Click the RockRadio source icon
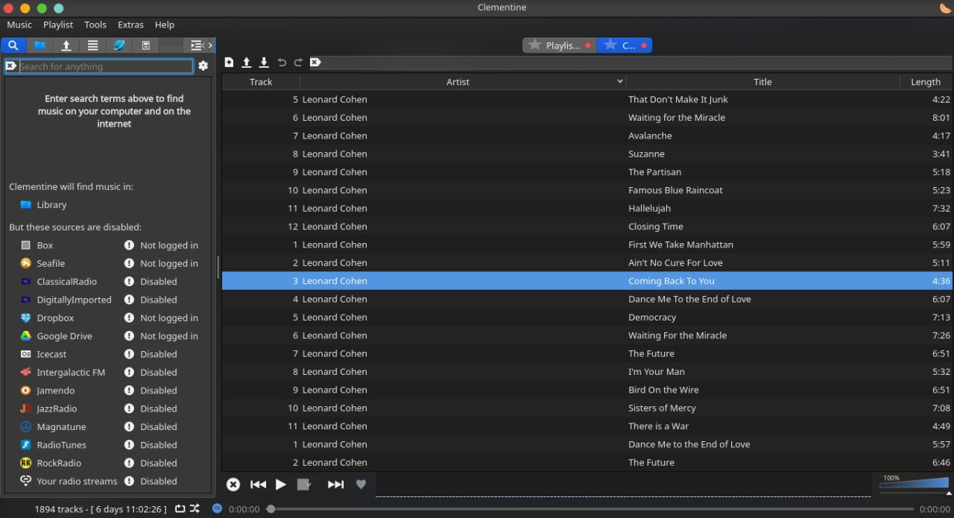954x518 pixels. tap(25, 463)
